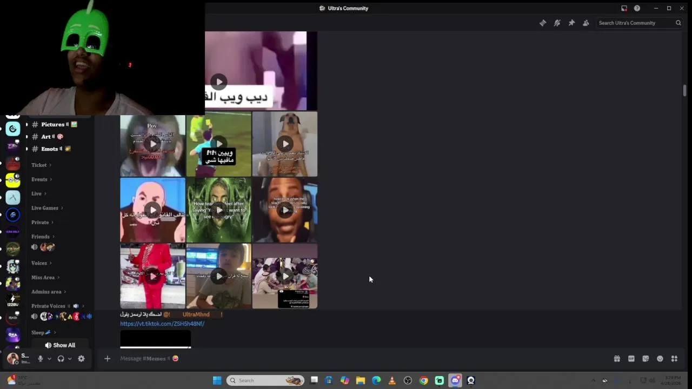Open the GIF picker button
Viewport: 692px width, 389px height.
click(x=631, y=359)
